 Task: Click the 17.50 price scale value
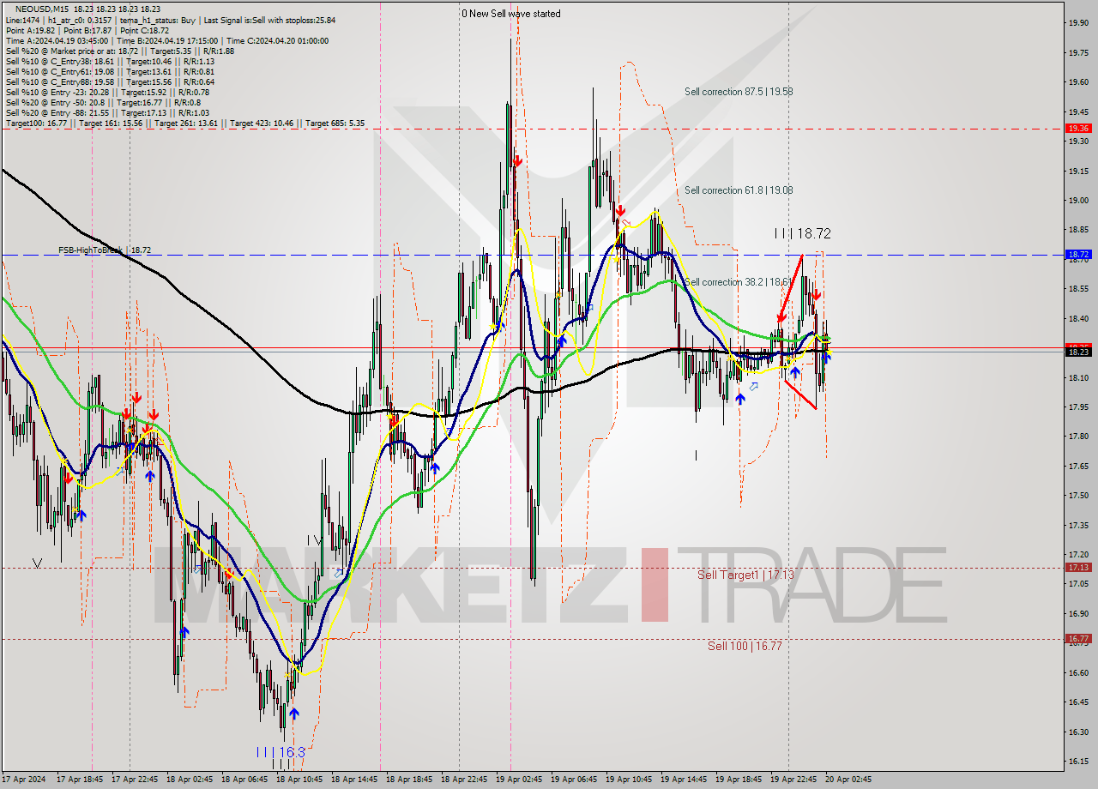[1078, 496]
